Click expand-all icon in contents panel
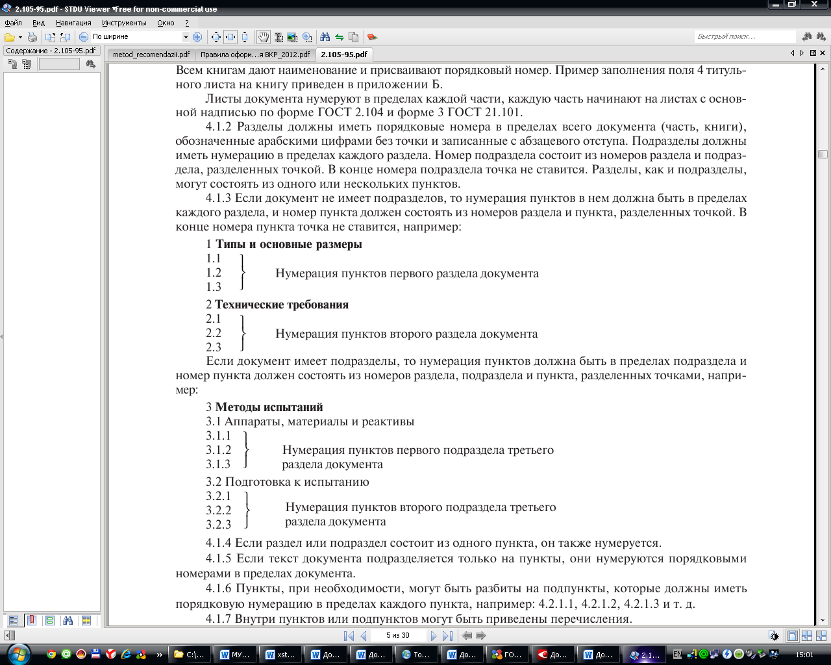 point(12,64)
